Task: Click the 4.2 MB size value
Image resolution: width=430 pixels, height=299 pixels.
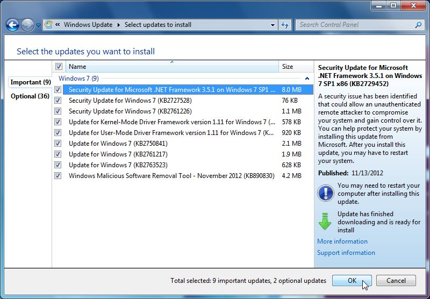Action: tap(291, 175)
